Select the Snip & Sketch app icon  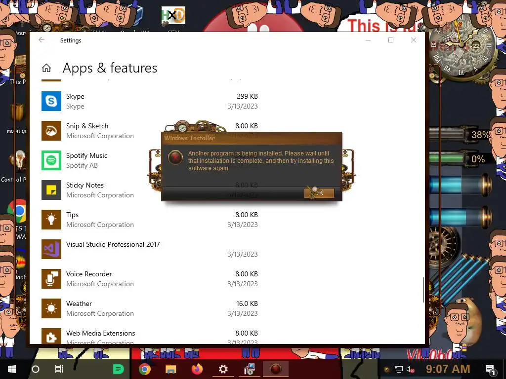(x=51, y=131)
